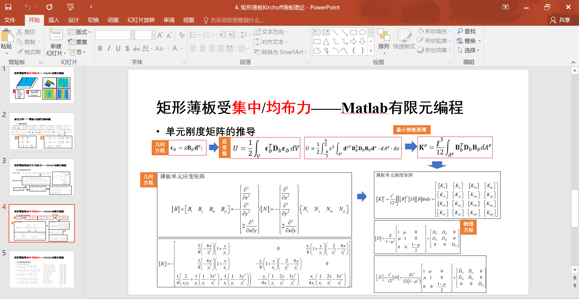Click the Save icon in quick access toolbar
Viewport: 579px width, 299px height.
tap(8, 7)
